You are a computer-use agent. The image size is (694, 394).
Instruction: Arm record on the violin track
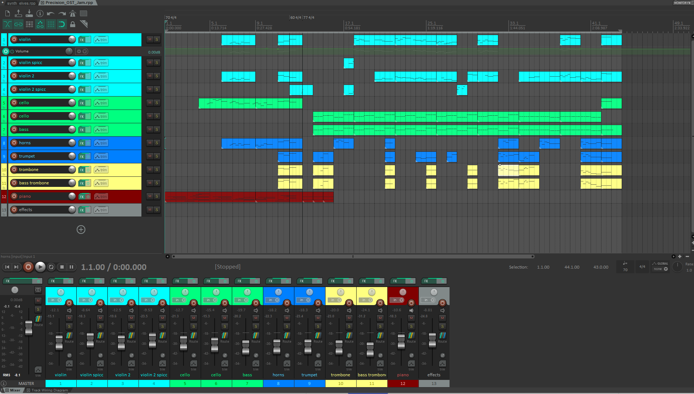click(14, 39)
